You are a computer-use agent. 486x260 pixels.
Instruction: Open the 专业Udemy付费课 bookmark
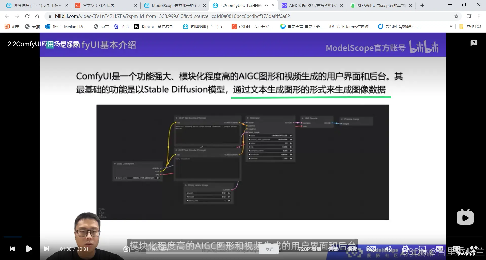click(x=350, y=27)
